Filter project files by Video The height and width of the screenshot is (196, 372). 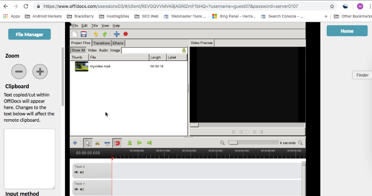point(92,50)
